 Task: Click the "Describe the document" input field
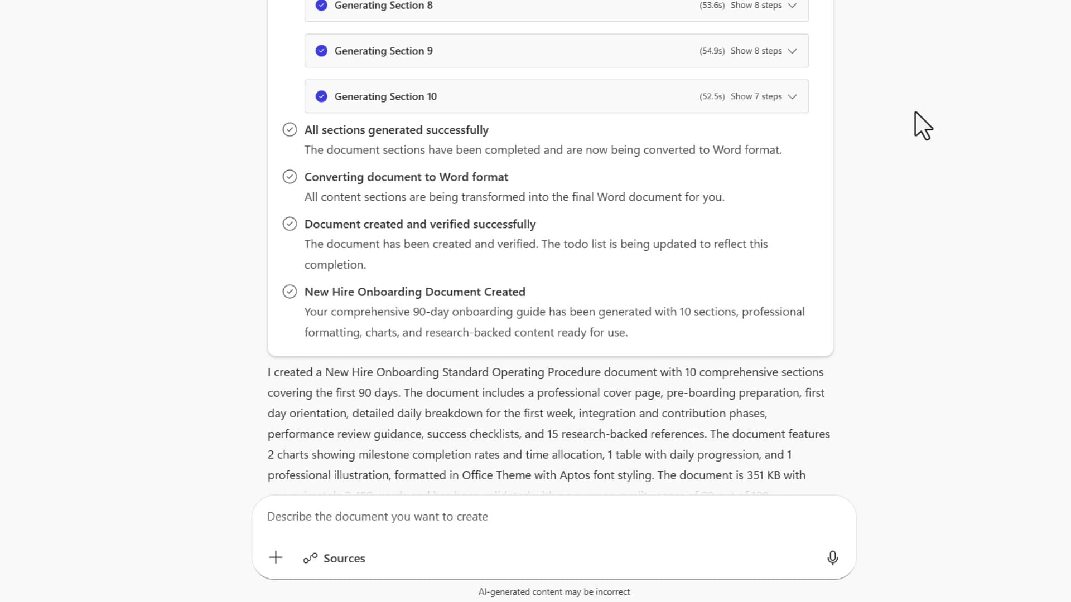(502, 517)
